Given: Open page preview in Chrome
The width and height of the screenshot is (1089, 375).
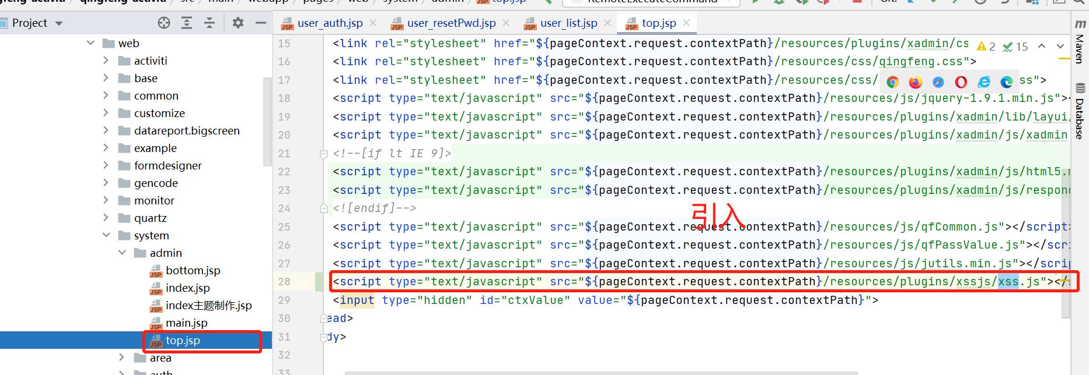Looking at the screenshot, I should (x=892, y=82).
